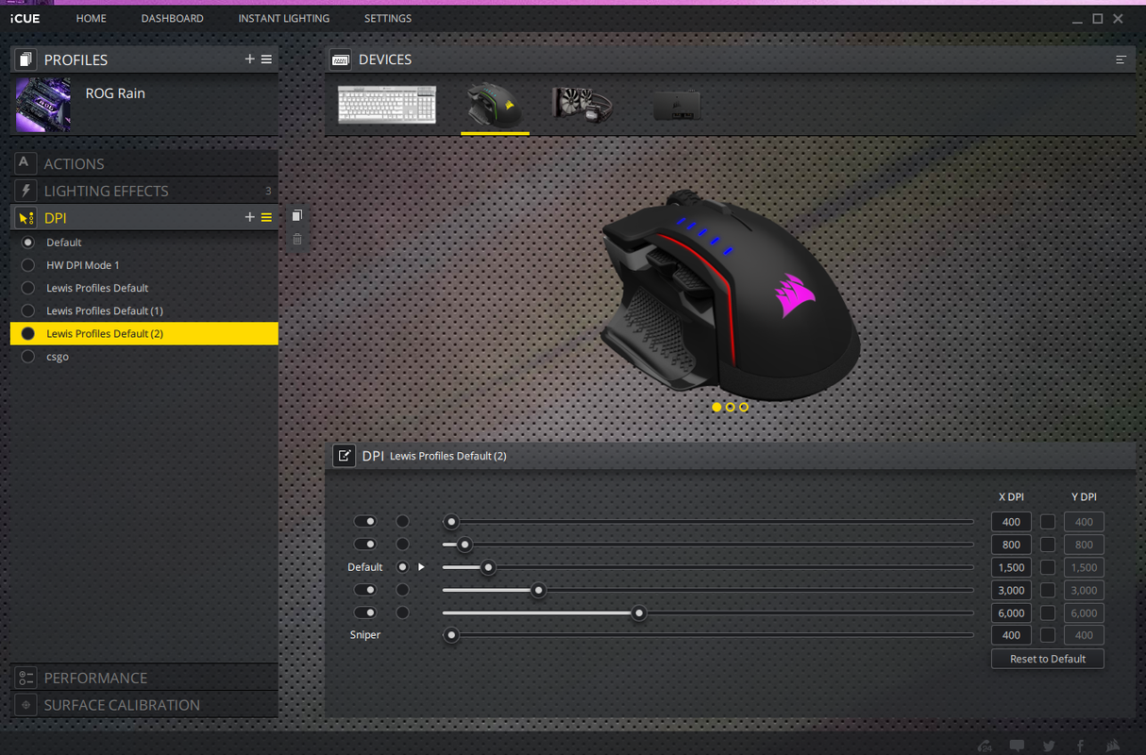
Task: Tick independent Y DPI checkbox for 1,500 row
Action: pos(1048,567)
